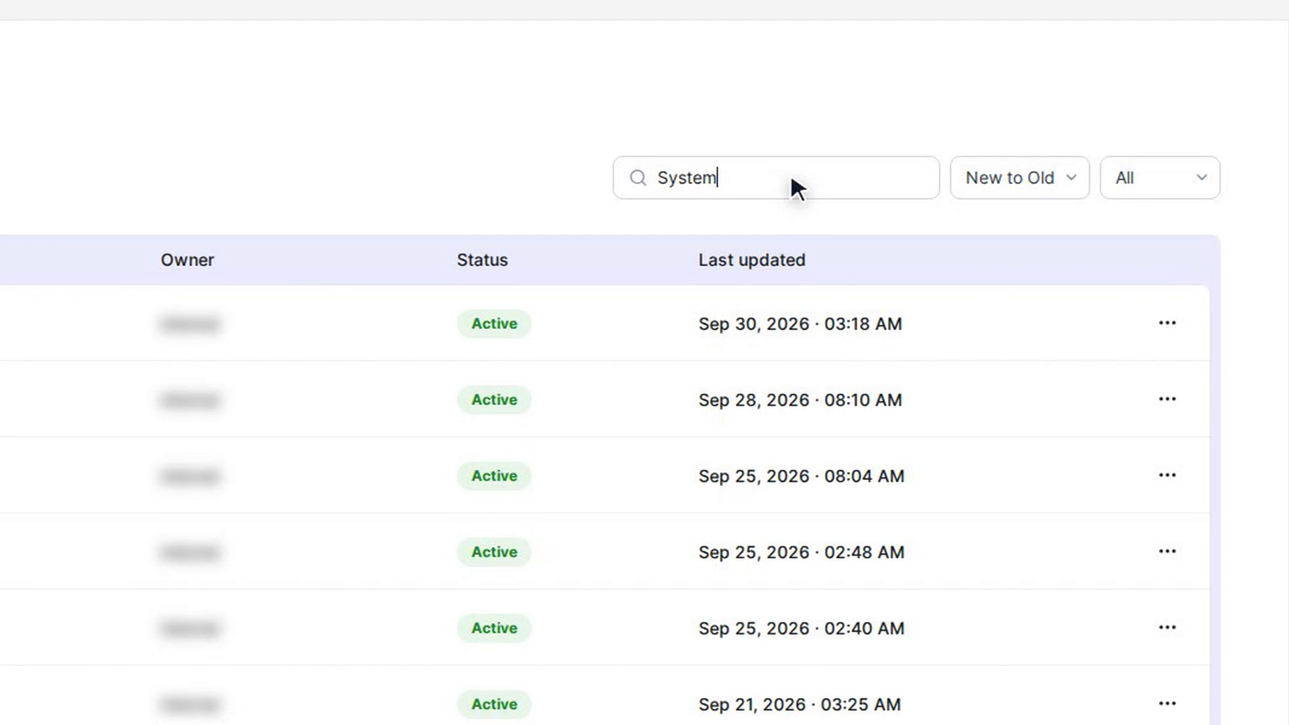The image size is (1289, 725).
Task: Select date Sep 25, 2026 · 08:04 AM
Action: coord(802,477)
